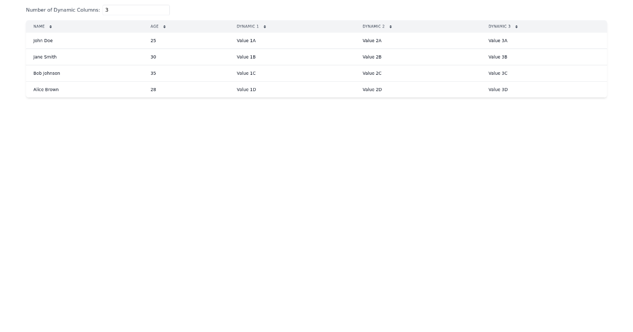Click the DYNAMIC 3 sort arrows icon
Screen dimensions: 633x332
point(516,26)
